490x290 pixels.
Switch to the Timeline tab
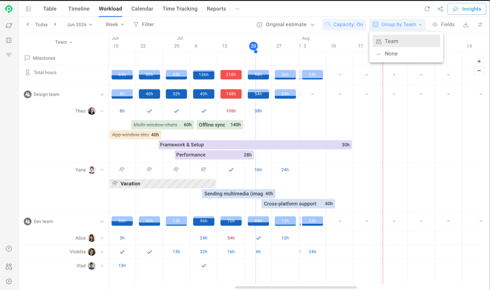coord(79,9)
